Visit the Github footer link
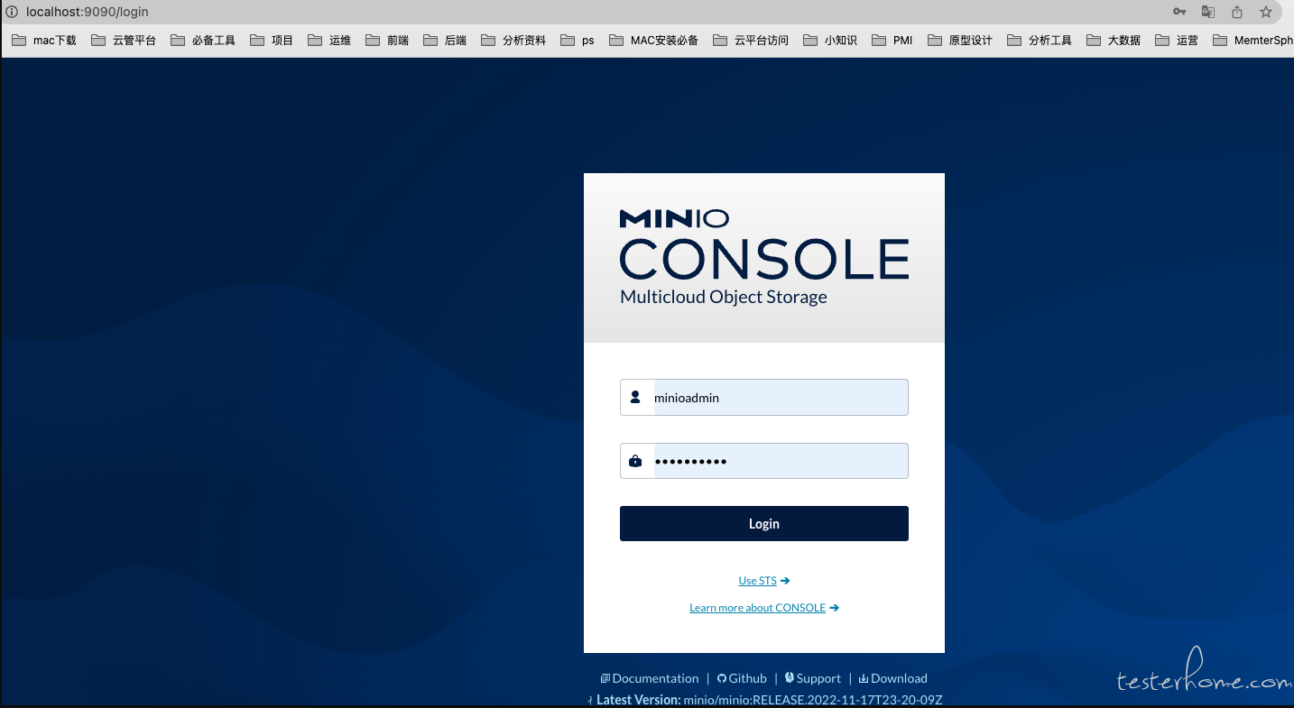Image resolution: width=1294 pixels, height=708 pixels. pyautogui.click(x=742, y=678)
